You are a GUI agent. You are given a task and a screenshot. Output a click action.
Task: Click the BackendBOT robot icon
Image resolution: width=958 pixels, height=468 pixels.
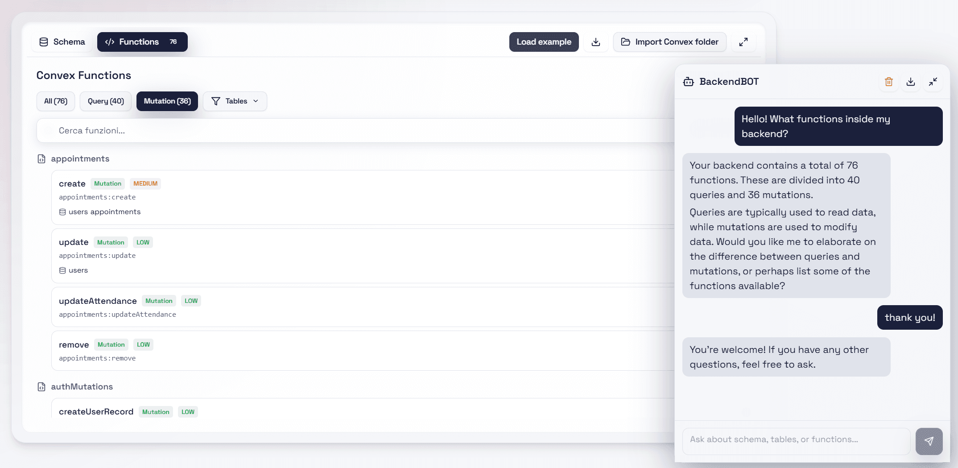(x=688, y=82)
